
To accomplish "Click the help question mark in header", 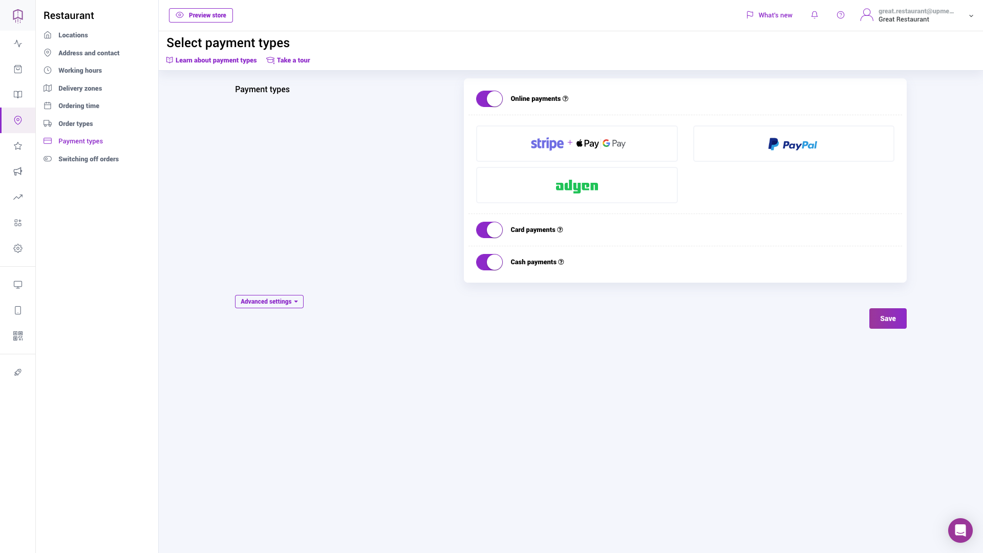I will (841, 15).
